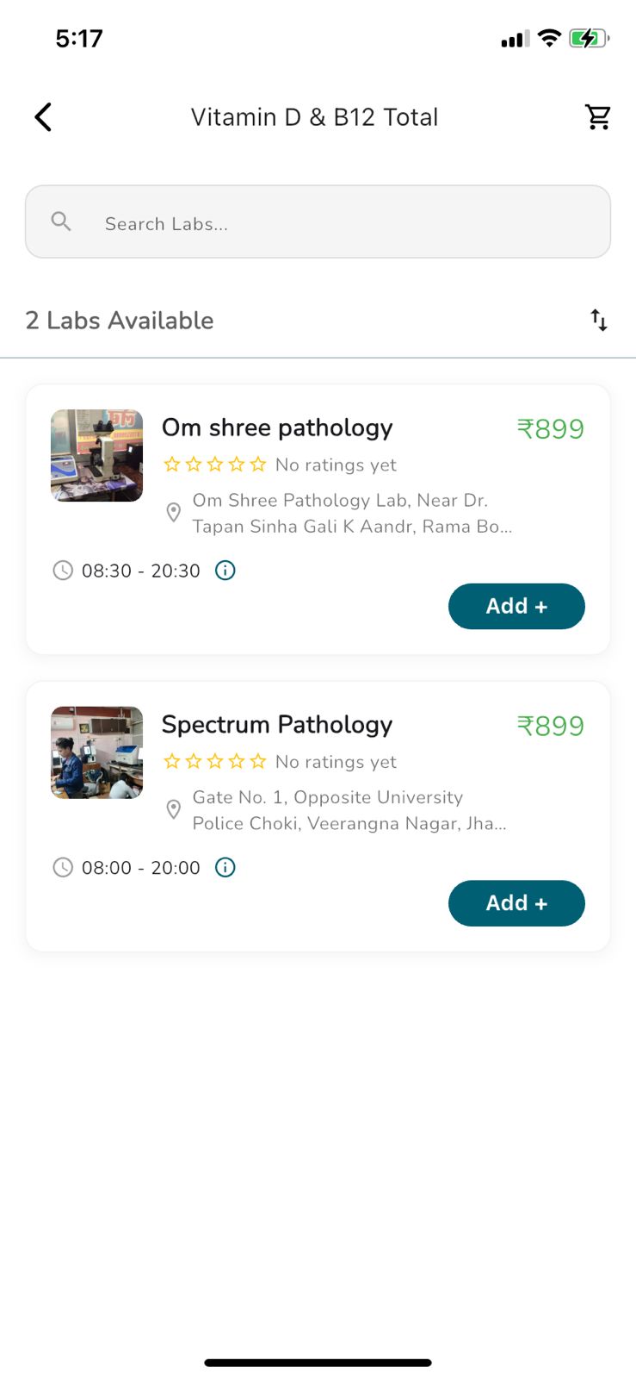
Task: Add Om shree pathology test to cart
Action: 516,606
